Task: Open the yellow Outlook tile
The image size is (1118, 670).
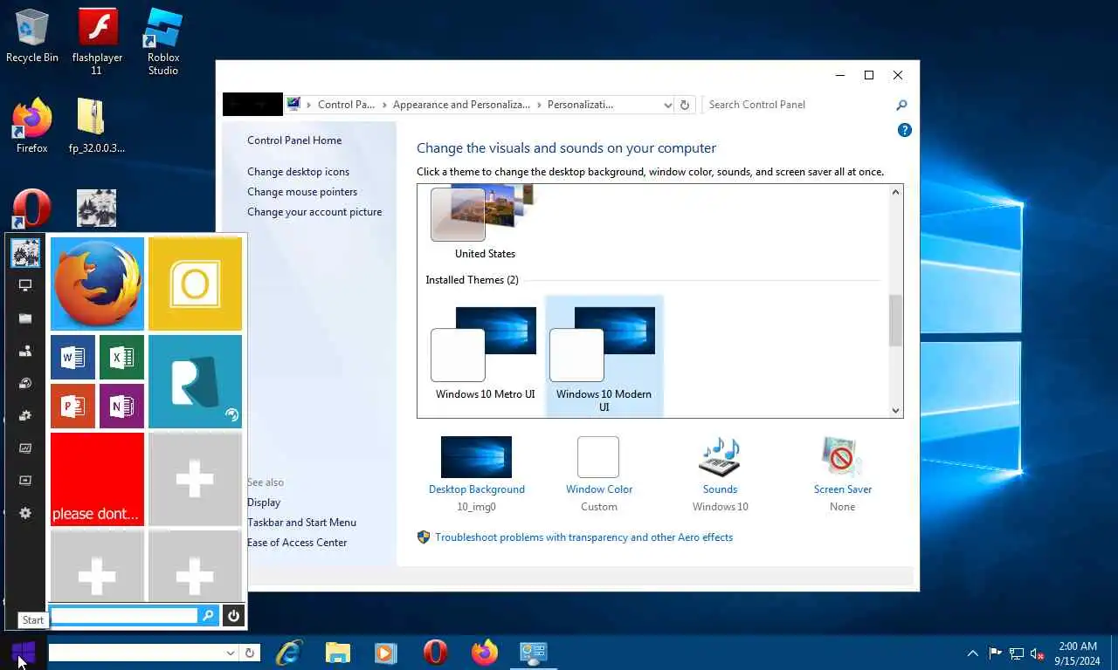Action: coord(195,284)
